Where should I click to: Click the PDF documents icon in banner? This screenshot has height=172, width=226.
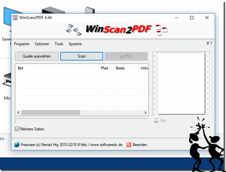coord(161,30)
